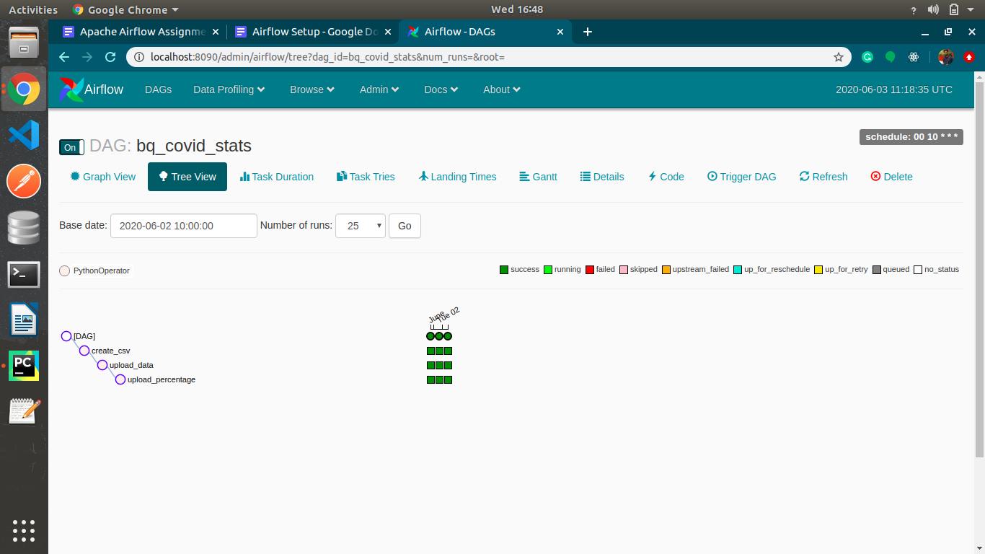
Task: Open the Landing Times view
Action: 457,177
